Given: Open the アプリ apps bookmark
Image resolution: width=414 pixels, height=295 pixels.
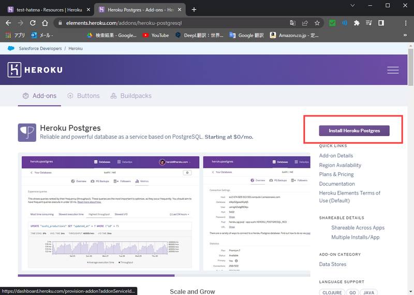Looking at the screenshot, I should (x=15, y=35).
